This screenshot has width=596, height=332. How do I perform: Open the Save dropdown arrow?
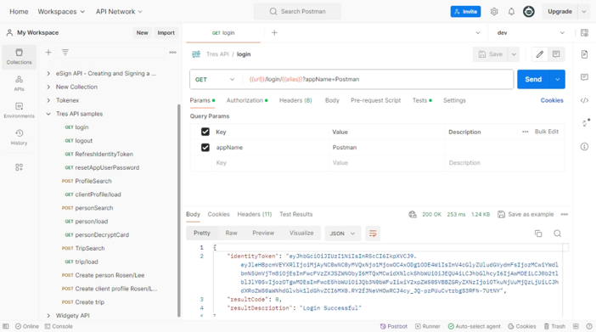[514, 54]
